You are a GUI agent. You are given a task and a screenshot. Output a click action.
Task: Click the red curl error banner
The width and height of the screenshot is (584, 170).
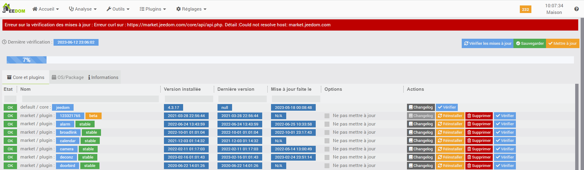tap(290, 25)
